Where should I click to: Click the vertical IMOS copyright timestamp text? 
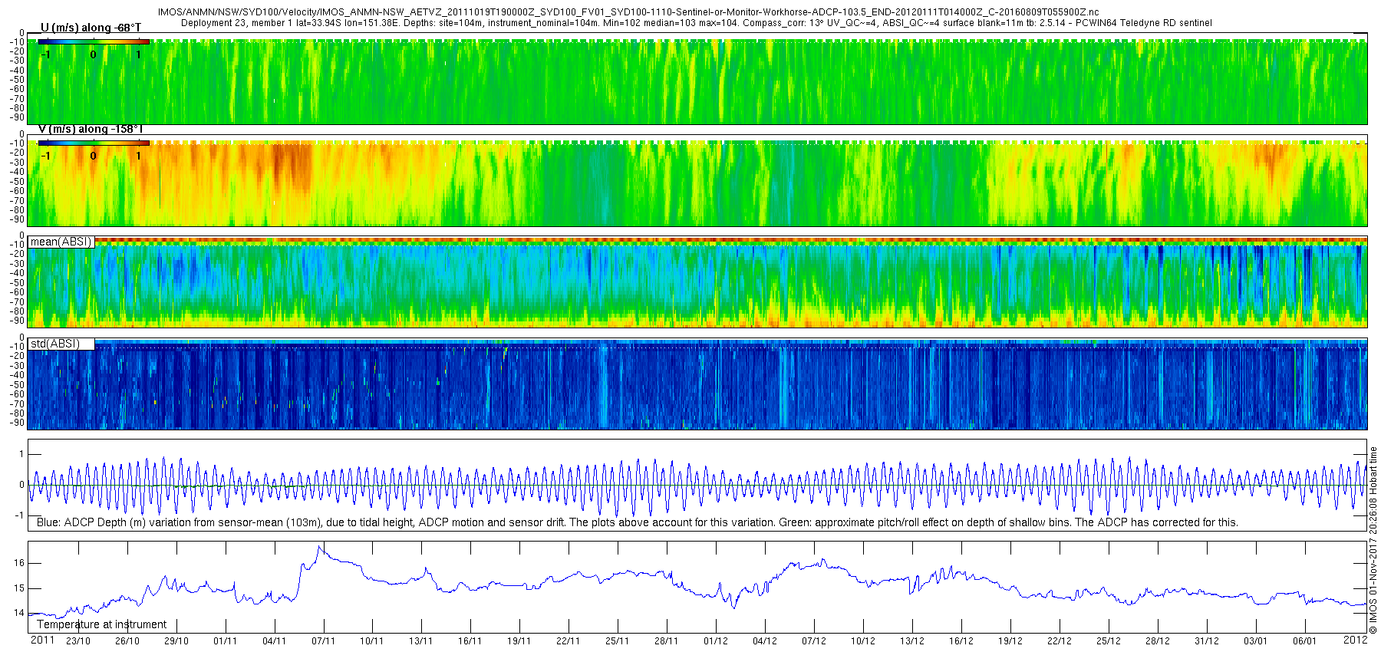[1373, 540]
